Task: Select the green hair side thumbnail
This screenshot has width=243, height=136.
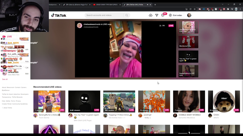Action: tap(188, 57)
